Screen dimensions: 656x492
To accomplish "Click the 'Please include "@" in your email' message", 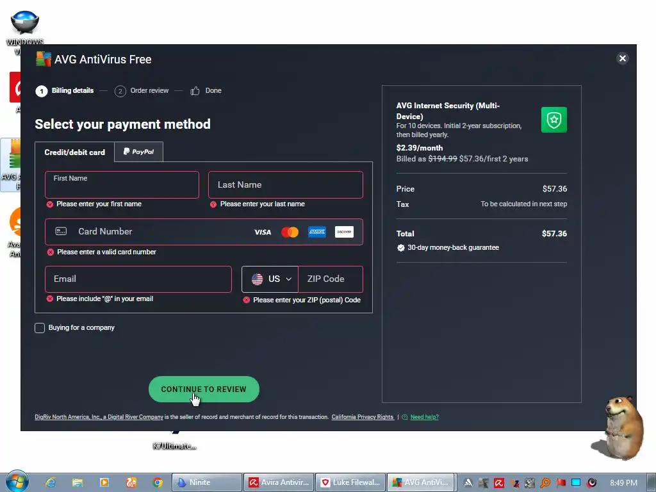I will click(104, 299).
